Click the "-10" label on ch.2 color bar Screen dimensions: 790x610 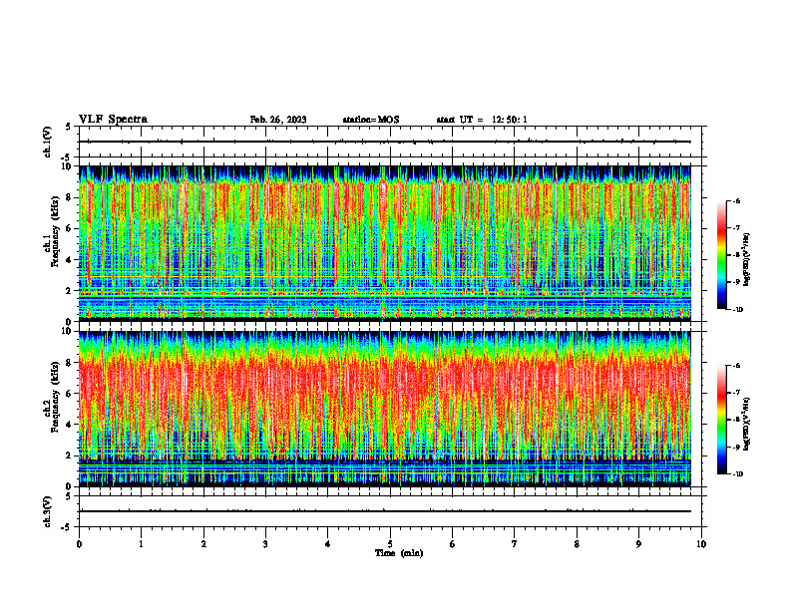click(x=737, y=474)
